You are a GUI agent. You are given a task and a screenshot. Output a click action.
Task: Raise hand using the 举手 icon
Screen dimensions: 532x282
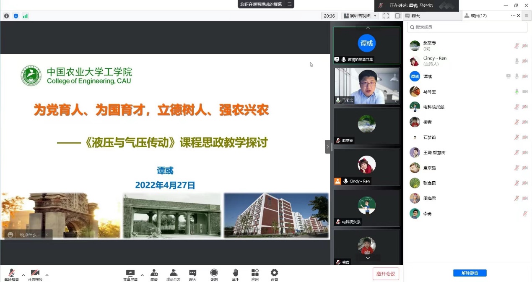point(236,275)
